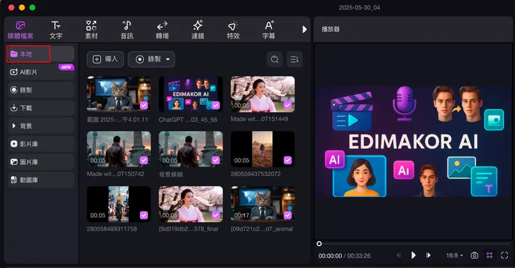This screenshot has width=515, height=268.
Task: Toggle checkmark on Made wit...0T150742 clip
Action: 144,160
